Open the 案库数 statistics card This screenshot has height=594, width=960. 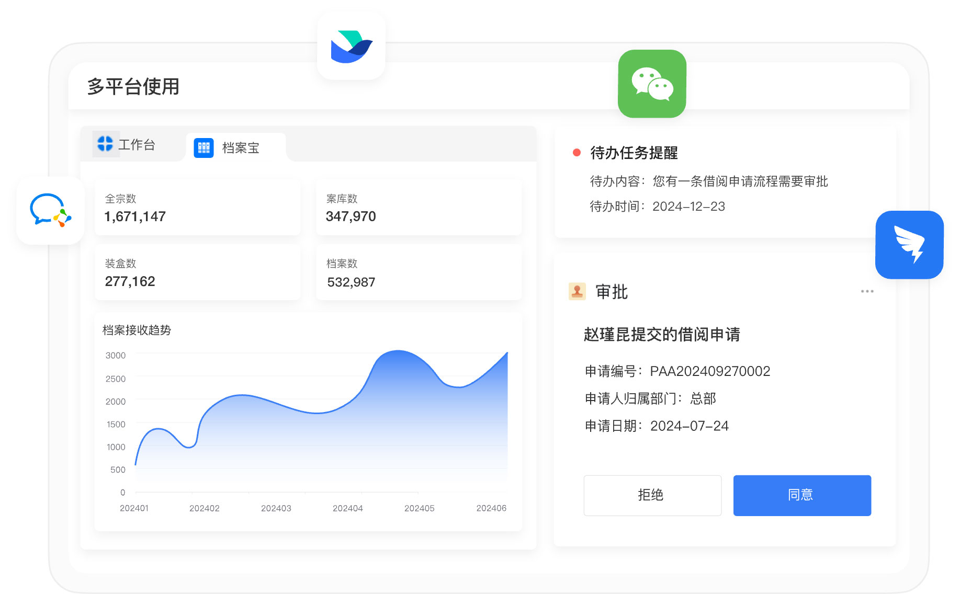tap(419, 208)
